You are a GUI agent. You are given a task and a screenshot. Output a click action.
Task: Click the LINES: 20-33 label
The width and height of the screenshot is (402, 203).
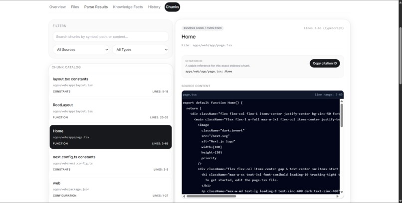159,117
